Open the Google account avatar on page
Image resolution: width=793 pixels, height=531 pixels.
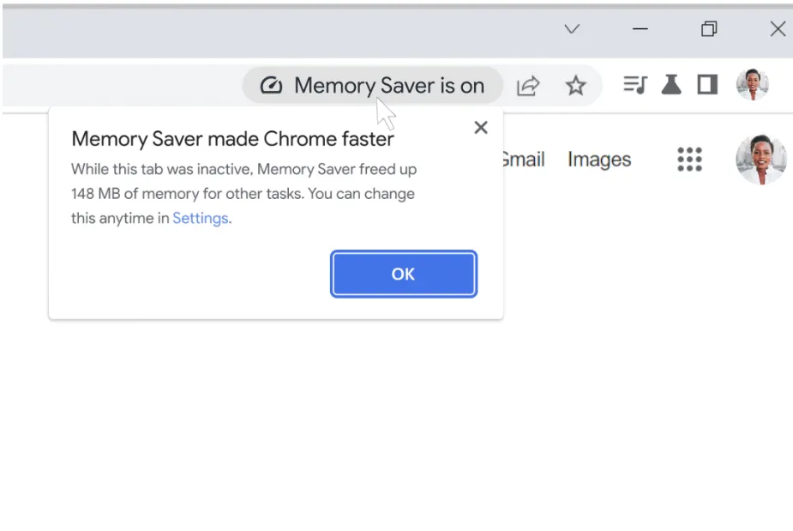760,159
